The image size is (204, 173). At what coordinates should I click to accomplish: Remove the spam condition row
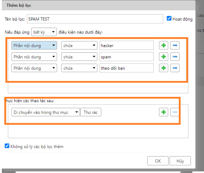point(175,57)
